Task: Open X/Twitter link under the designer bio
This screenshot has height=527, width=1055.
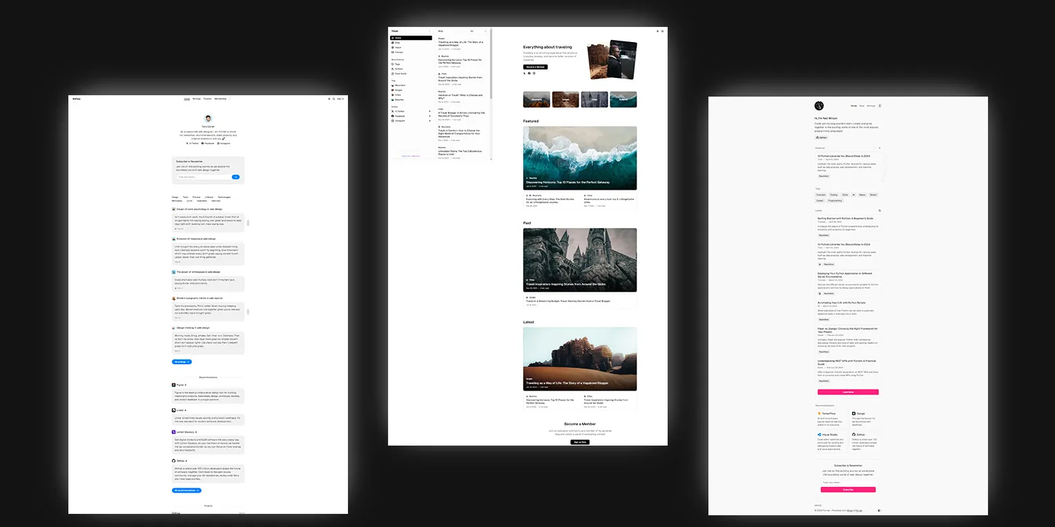Action: (x=192, y=143)
